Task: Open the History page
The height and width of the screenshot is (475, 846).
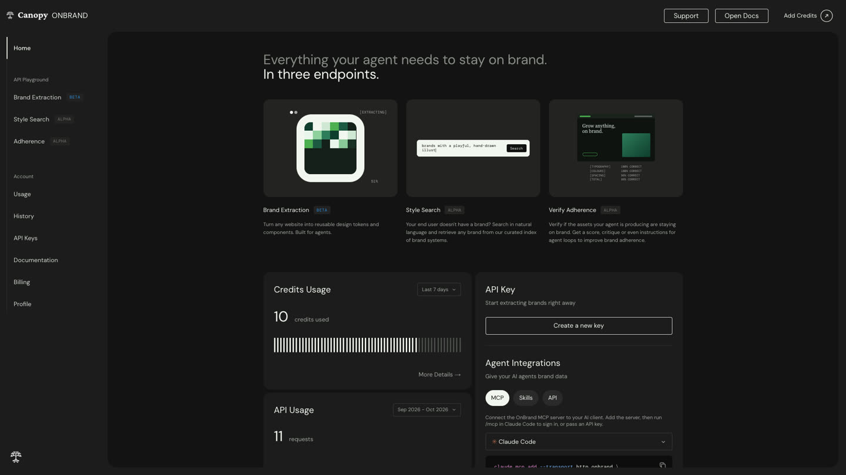Action: tap(24, 216)
